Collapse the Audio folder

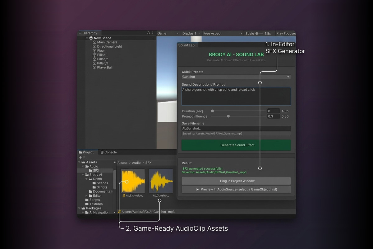coord(83,167)
